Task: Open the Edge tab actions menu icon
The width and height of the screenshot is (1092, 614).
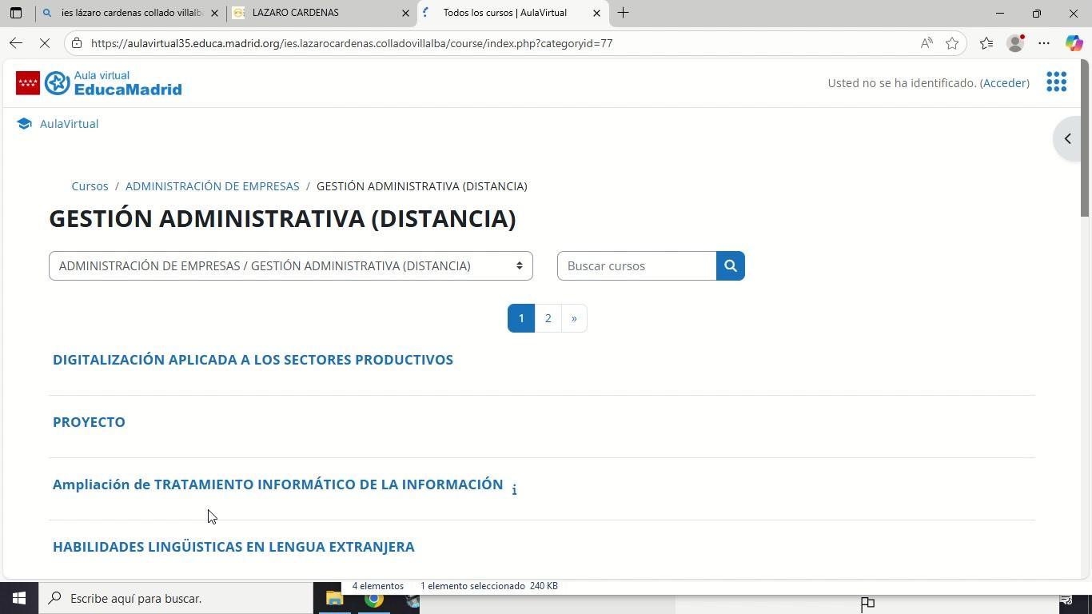Action: click(15, 13)
